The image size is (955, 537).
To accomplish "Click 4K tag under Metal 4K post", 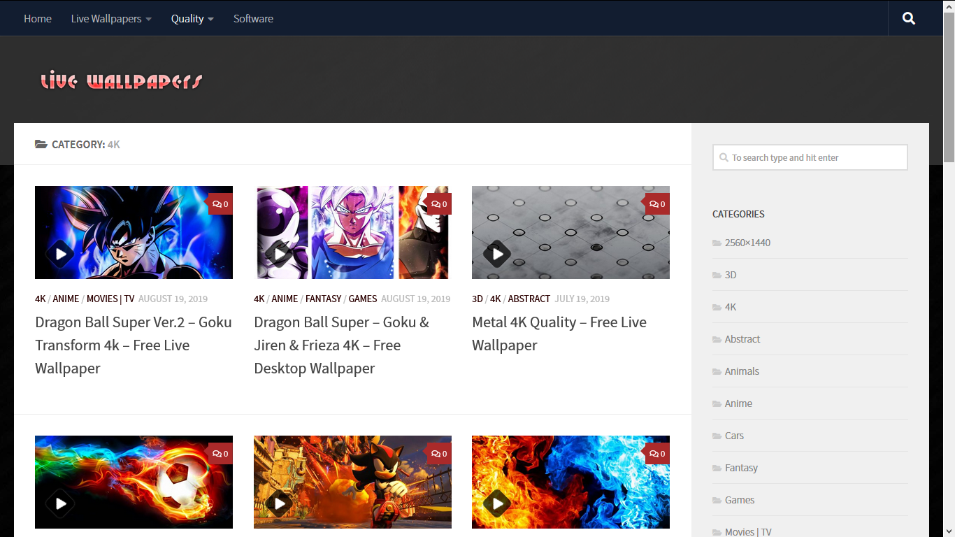I will click(496, 299).
